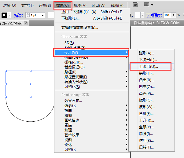Image resolution: width=184 pixels, height=158 pixels.
Task: Choose 弧形(A)... warp option
Action: 152,53
